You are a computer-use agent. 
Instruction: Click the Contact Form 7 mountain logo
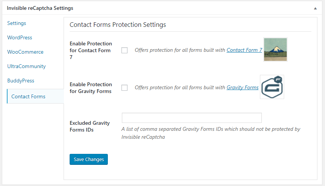275,50
